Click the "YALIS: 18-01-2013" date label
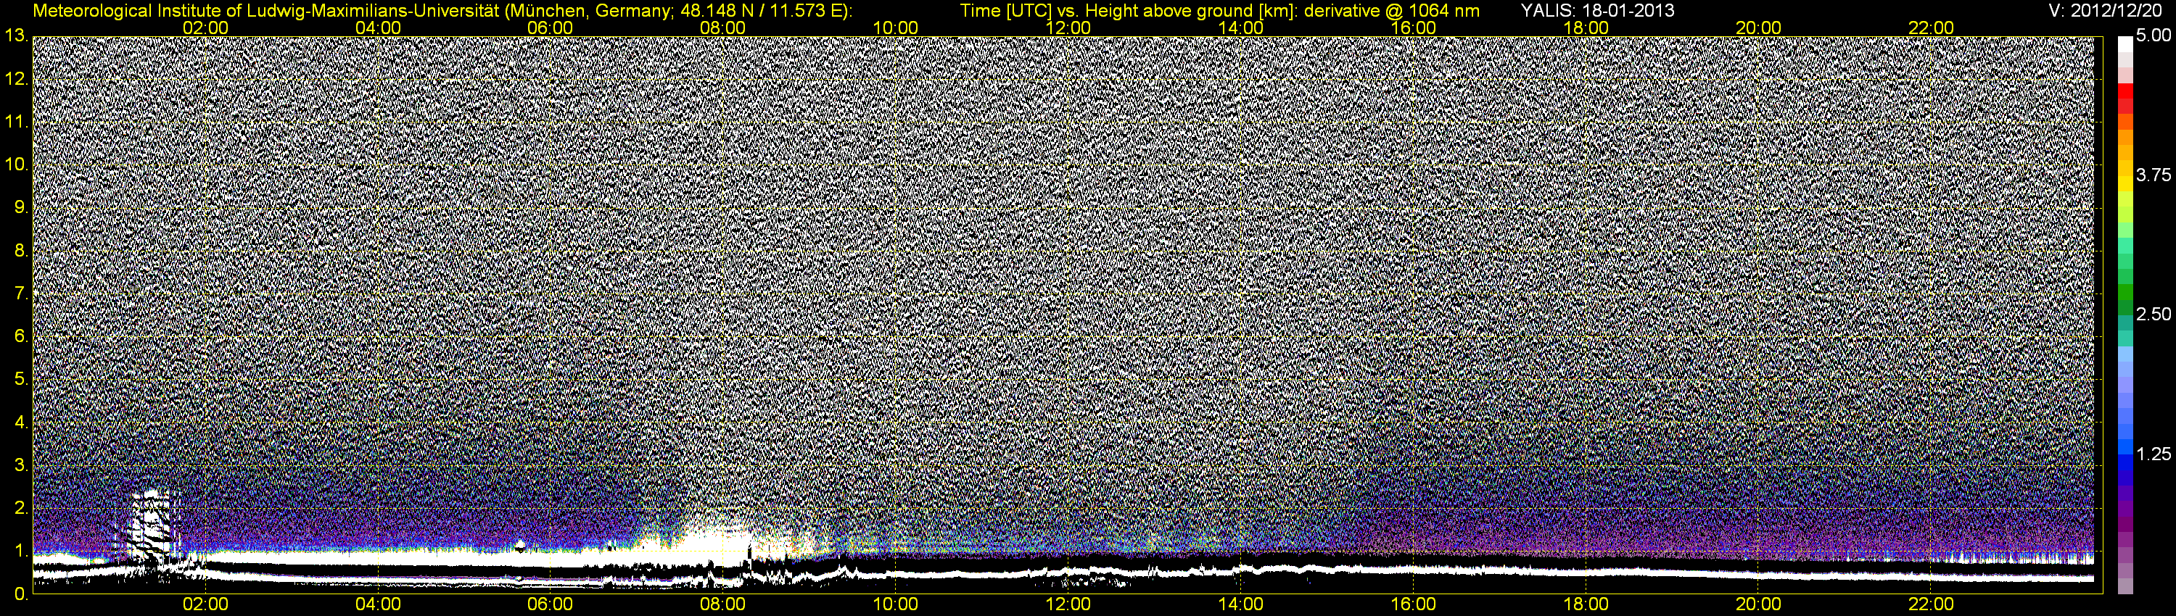The height and width of the screenshot is (616, 2176). coord(1597,10)
